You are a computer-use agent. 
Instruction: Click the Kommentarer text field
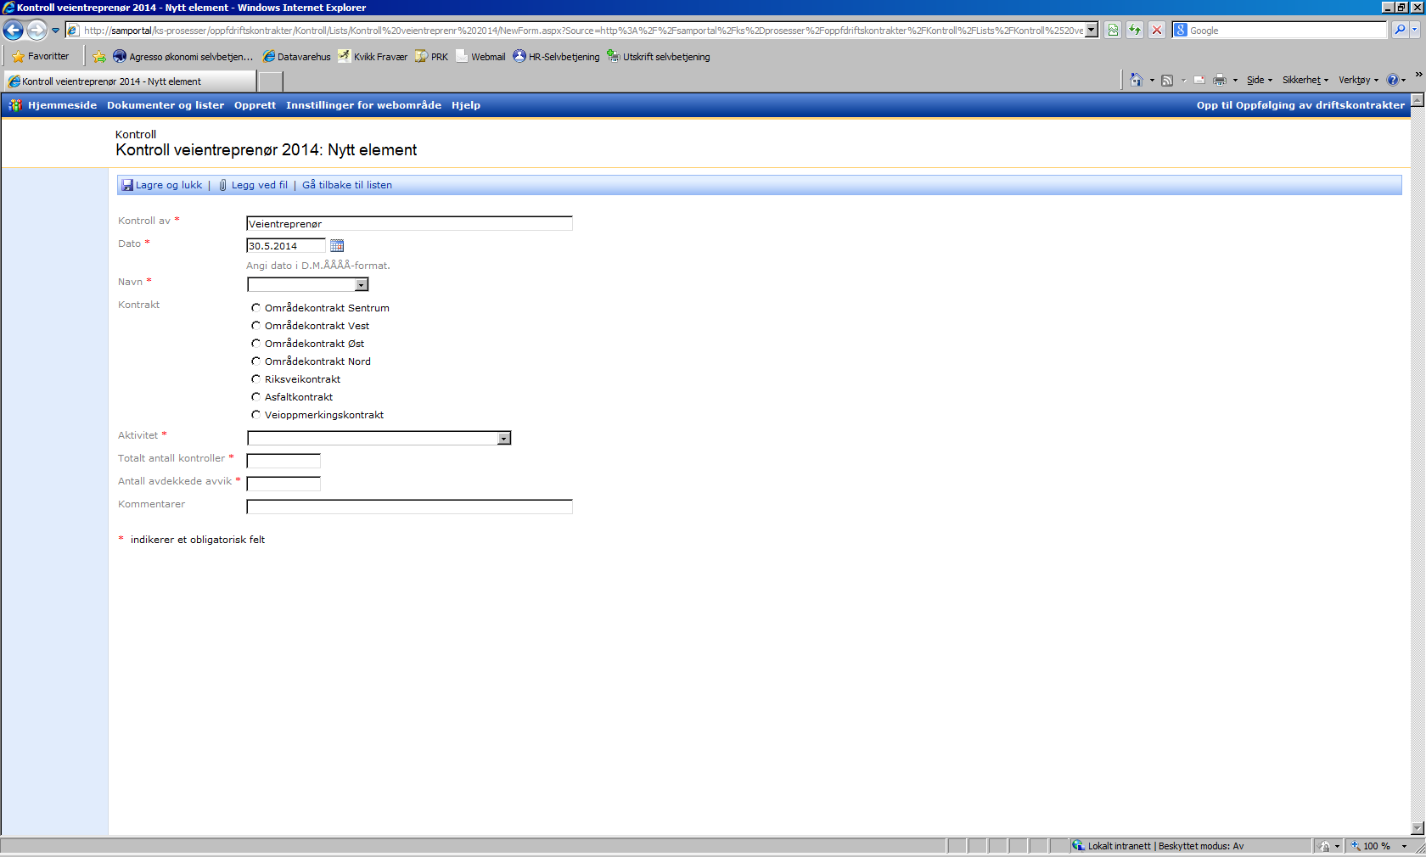click(x=409, y=507)
